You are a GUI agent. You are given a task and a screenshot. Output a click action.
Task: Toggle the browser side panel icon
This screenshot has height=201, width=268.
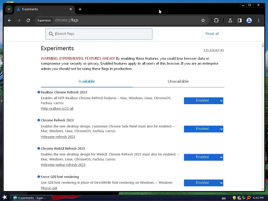(x=240, y=20)
